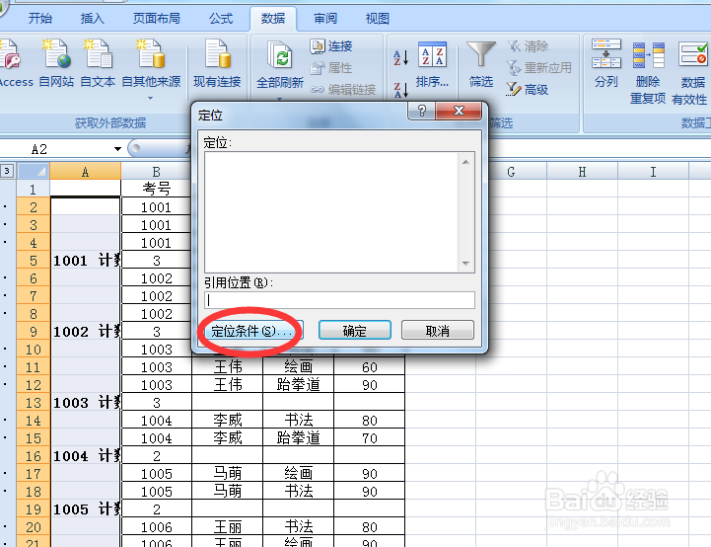Select row 13 header
Image resolution: width=711 pixels, height=547 pixels.
point(34,403)
